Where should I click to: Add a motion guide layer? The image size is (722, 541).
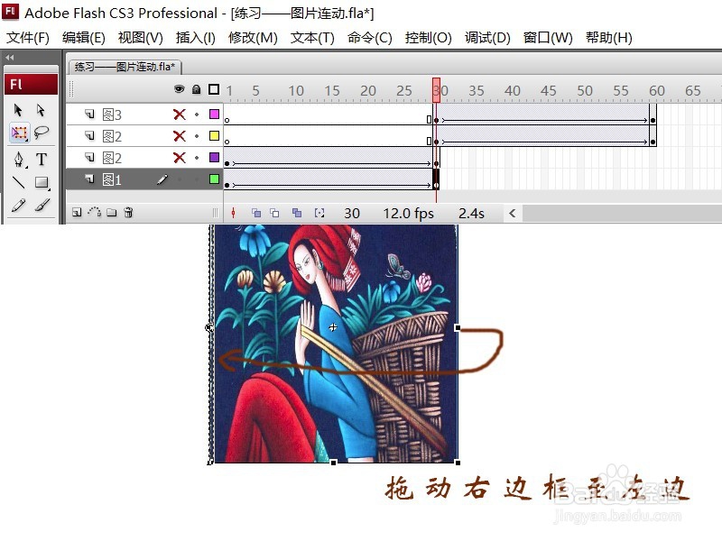pyautogui.click(x=95, y=212)
